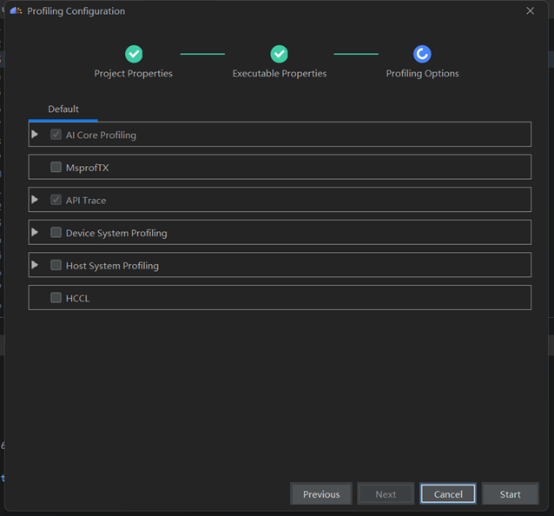This screenshot has width=554, height=516.
Task: Click the Project Properties completed step icon
Action: tap(134, 54)
